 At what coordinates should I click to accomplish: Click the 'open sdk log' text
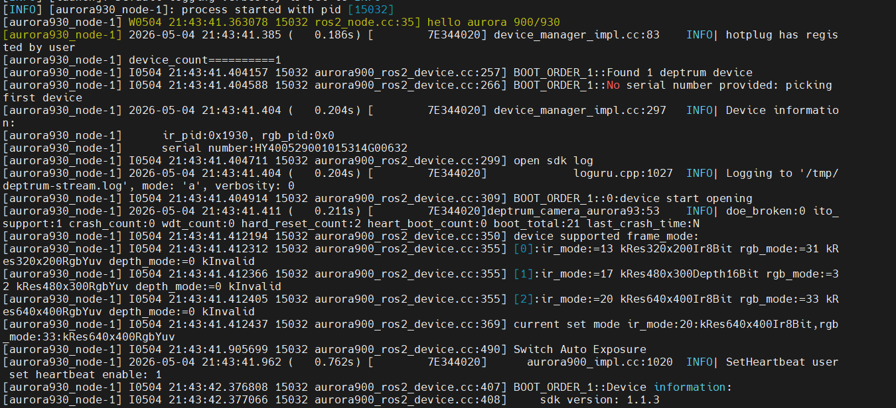554,160
